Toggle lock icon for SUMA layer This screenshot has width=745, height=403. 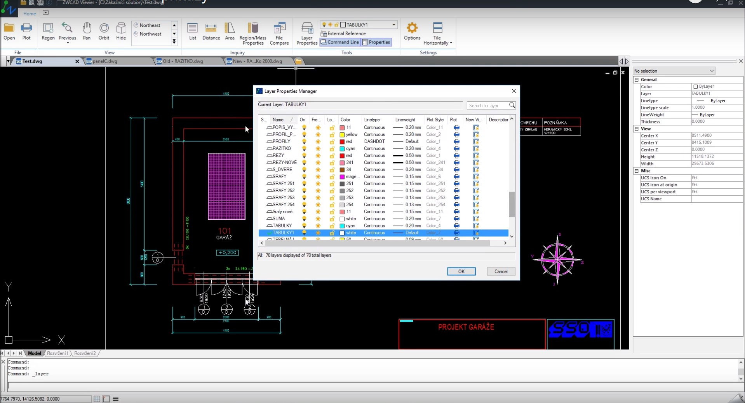[332, 219]
